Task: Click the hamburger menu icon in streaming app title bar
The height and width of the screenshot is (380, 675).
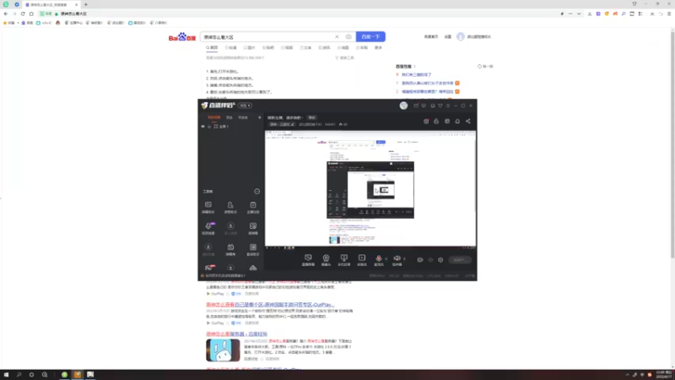Action: click(x=448, y=106)
